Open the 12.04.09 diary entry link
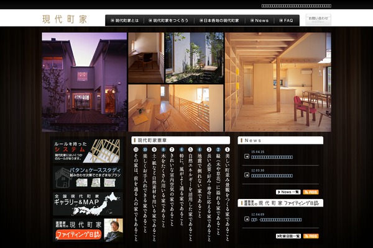373x248 pixels. coord(277,219)
